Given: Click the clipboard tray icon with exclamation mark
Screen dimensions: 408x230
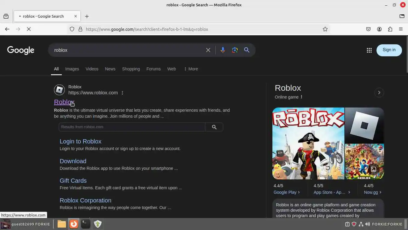Looking at the screenshot, I should coord(347,224).
